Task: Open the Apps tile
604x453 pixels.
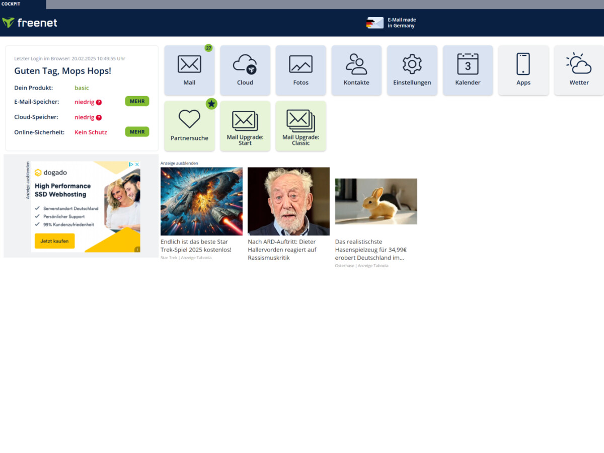Action: [x=523, y=70]
